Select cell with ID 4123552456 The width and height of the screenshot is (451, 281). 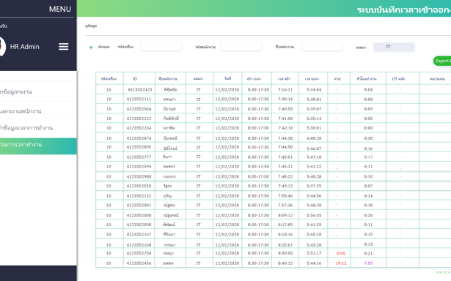click(x=139, y=263)
